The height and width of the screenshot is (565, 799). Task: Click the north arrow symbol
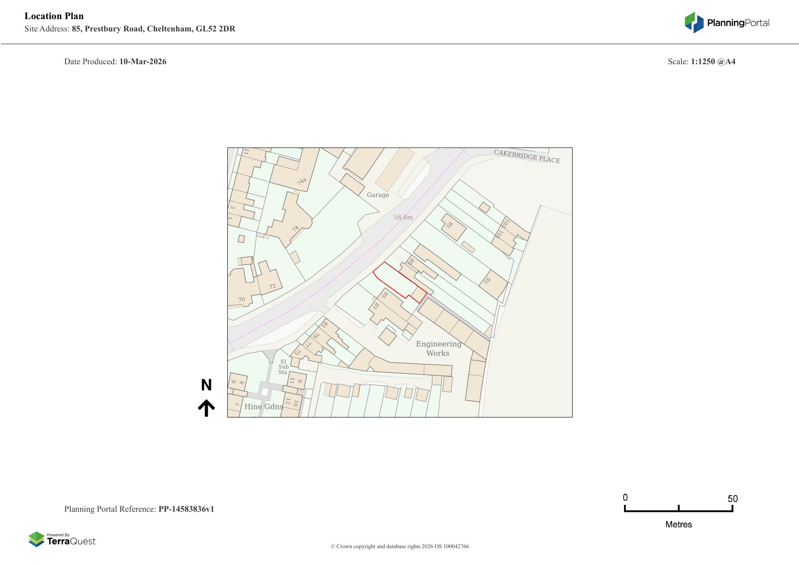click(206, 408)
